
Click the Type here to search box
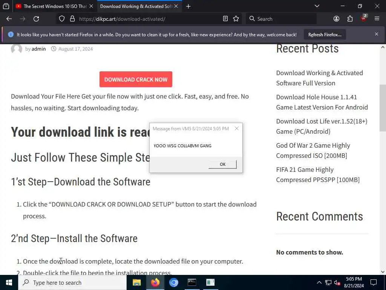point(72,282)
